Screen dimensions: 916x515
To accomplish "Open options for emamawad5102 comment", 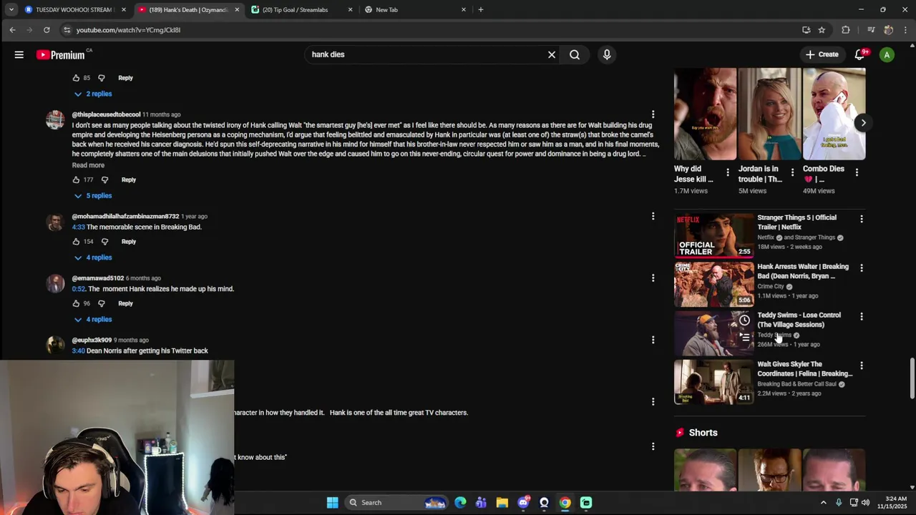I will (653, 278).
